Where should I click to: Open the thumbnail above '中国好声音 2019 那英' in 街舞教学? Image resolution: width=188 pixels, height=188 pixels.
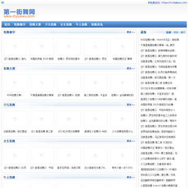[x=42, y=46]
